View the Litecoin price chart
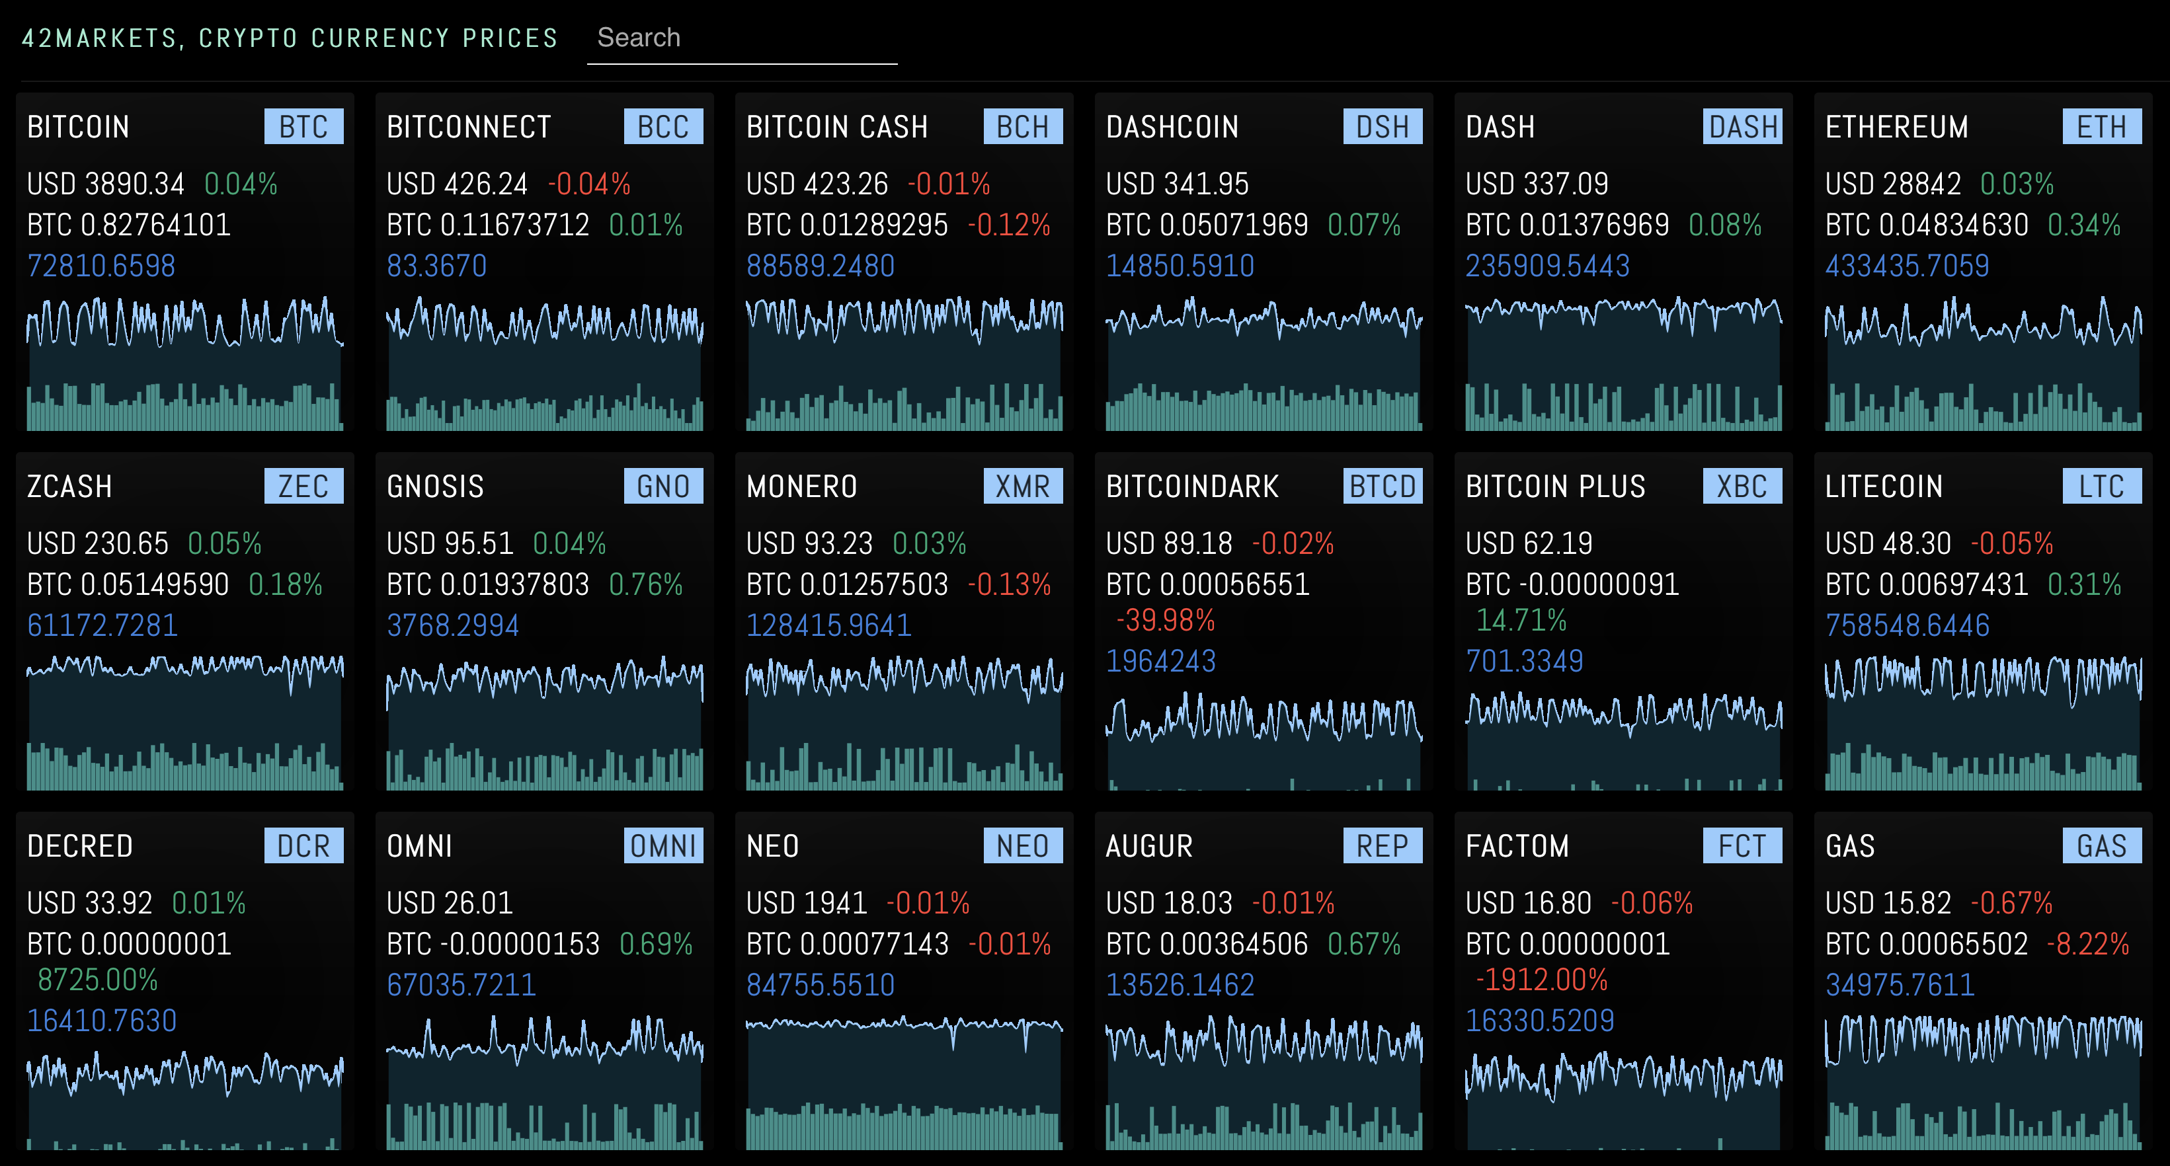Screen dimensions: 2170x1166 (1984, 722)
